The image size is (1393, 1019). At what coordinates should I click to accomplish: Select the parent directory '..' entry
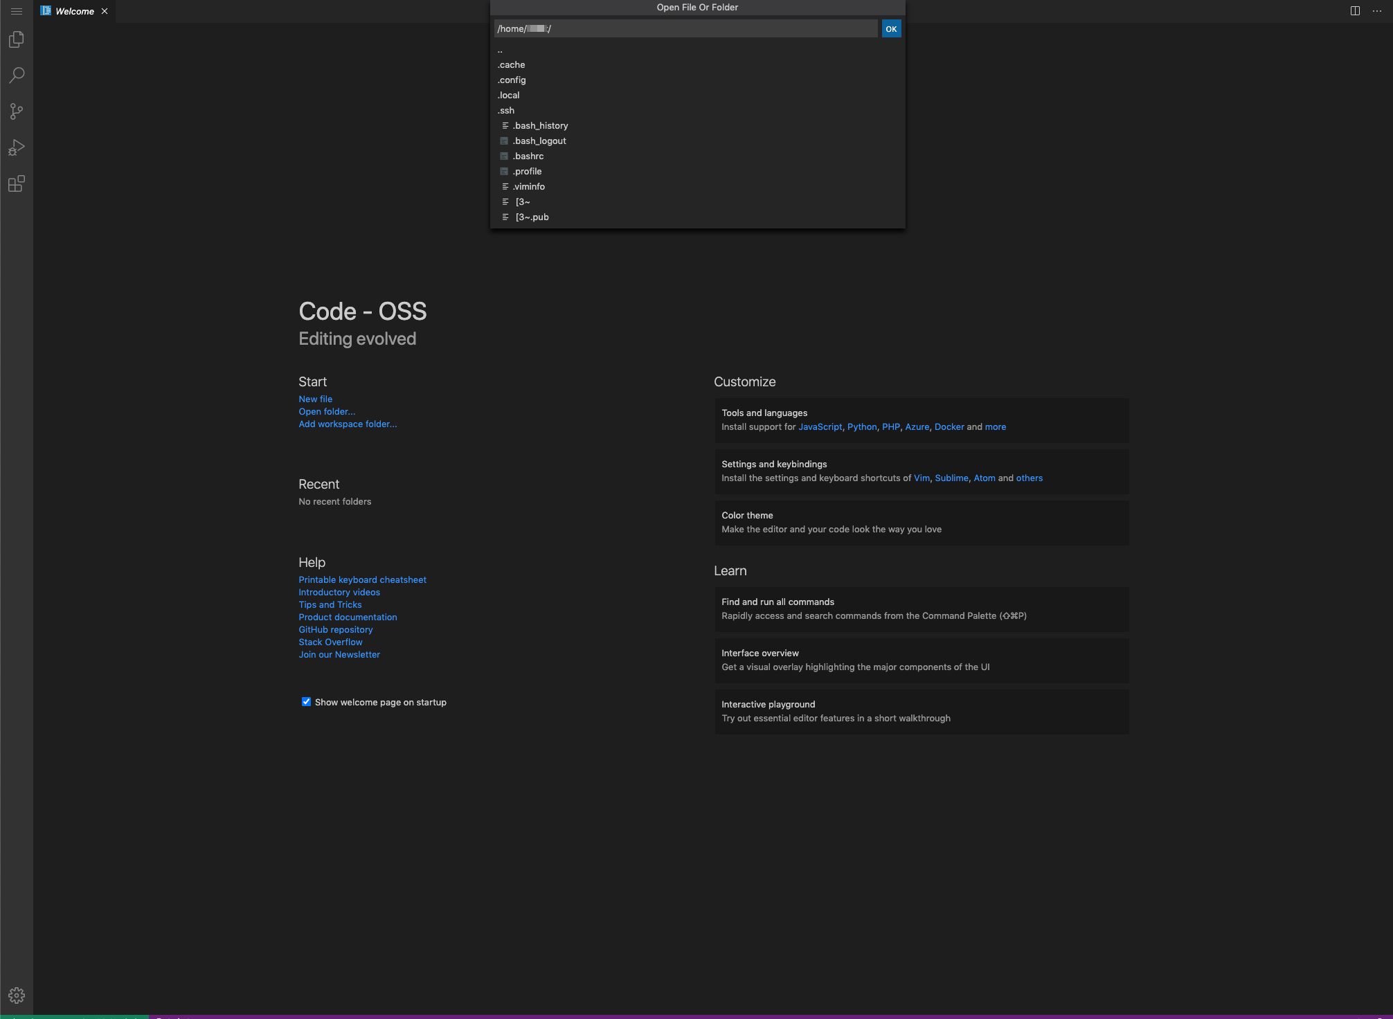(697, 50)
